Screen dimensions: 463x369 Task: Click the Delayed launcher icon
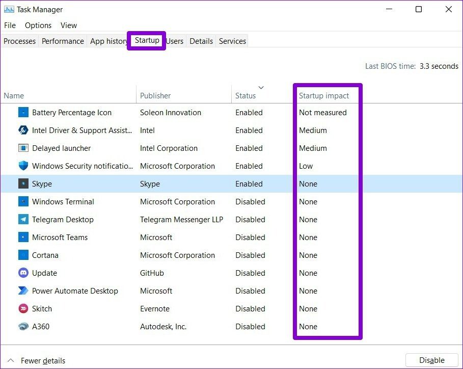pyautogui.click(x=23, y=148)
